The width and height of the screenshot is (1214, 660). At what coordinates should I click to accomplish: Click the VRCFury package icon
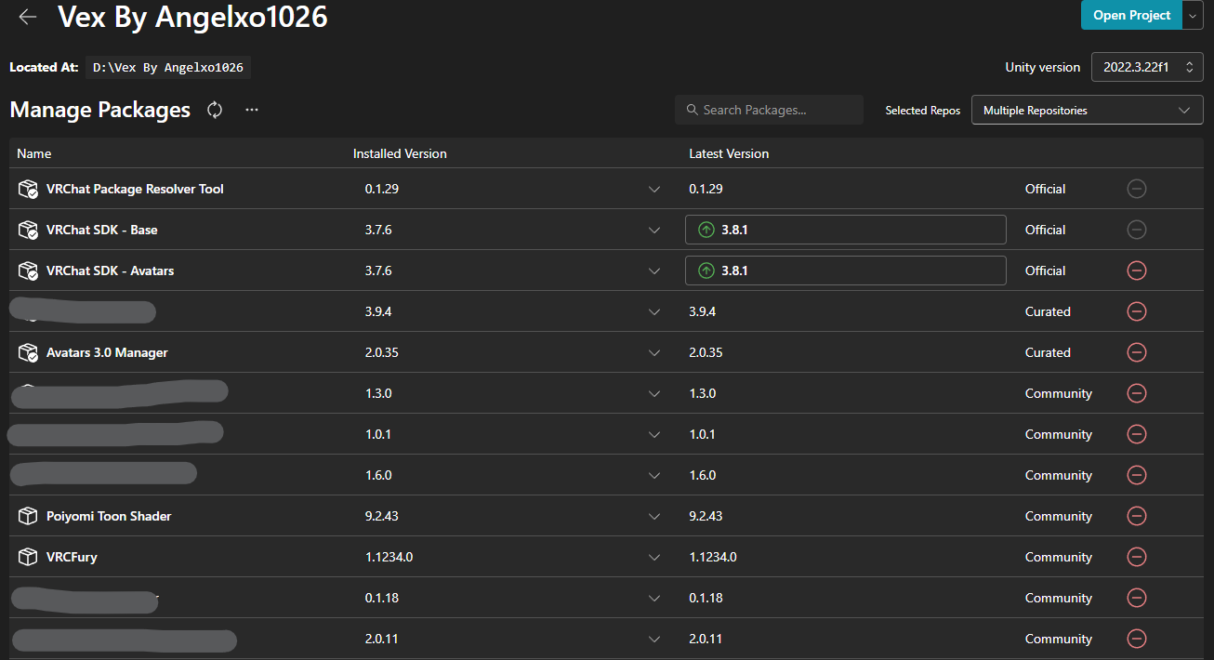click(28, 557)
